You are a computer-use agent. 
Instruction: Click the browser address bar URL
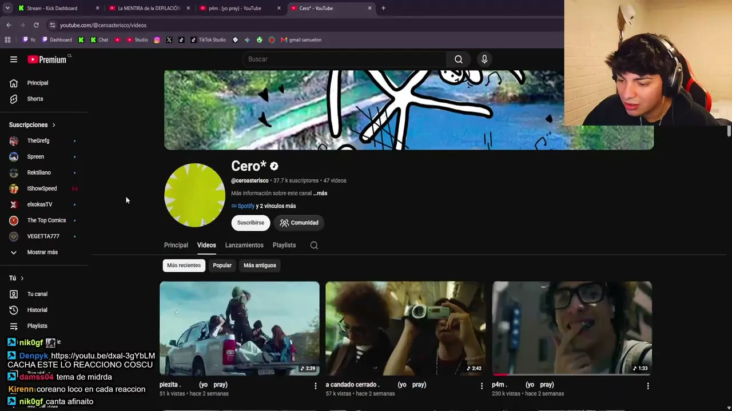tap(104, 25)
